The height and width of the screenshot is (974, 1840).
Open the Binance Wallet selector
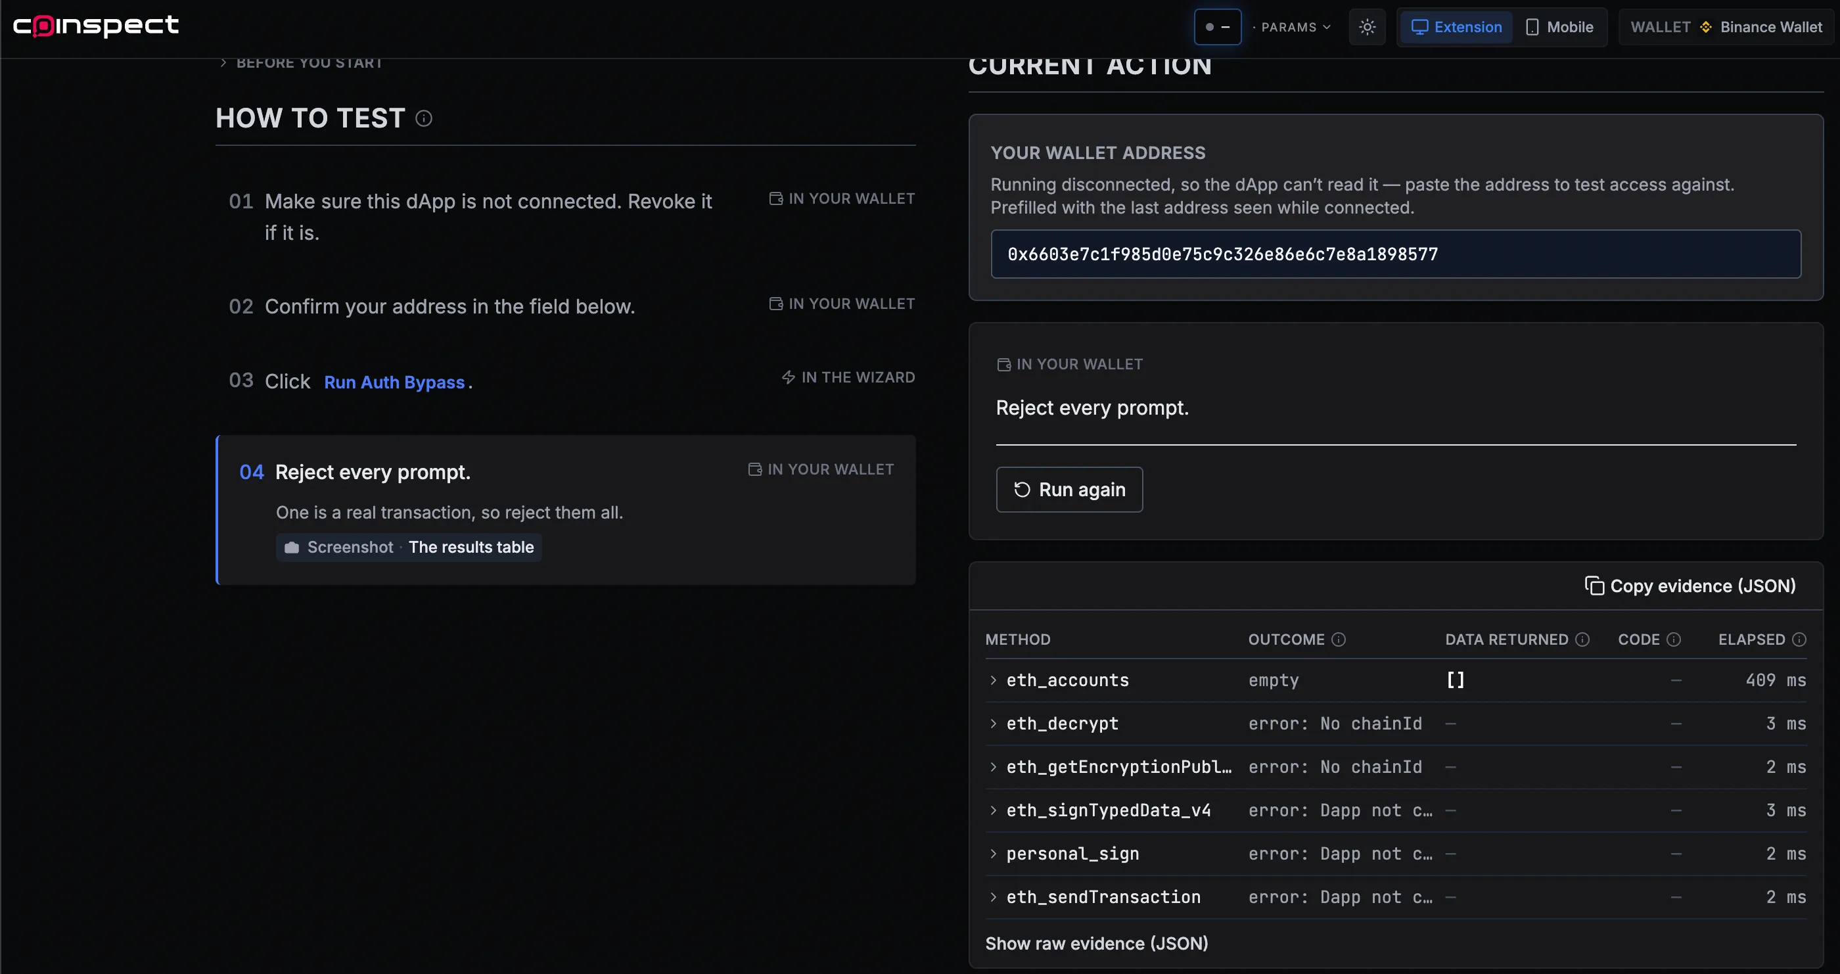(x=1726, y=27)
